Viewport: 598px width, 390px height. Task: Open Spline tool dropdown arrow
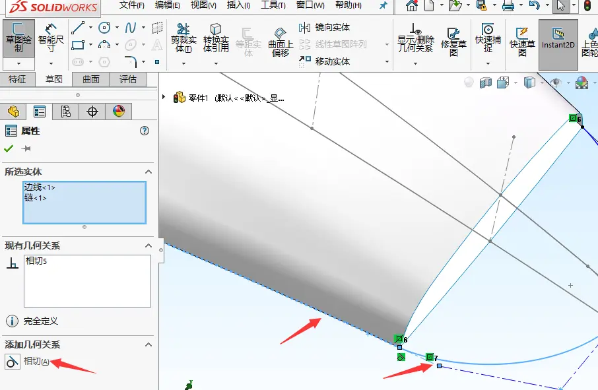[x=143, y=28]
